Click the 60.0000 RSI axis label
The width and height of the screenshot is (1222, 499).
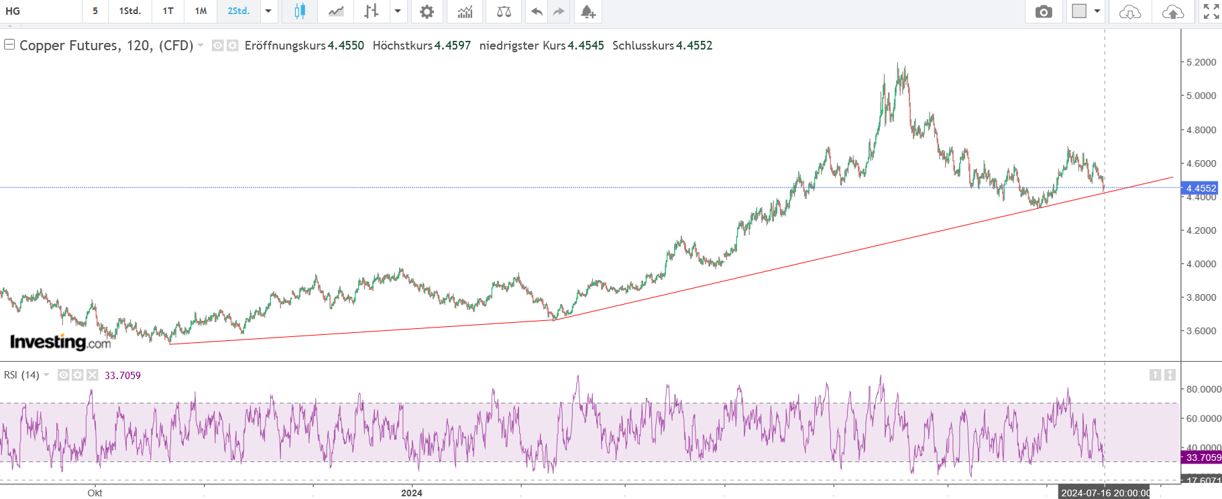(1204, 419)
